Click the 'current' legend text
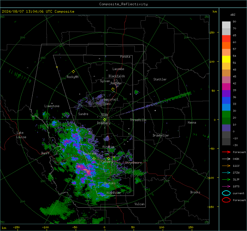This screenshot has height=231, width=247. 238,193
